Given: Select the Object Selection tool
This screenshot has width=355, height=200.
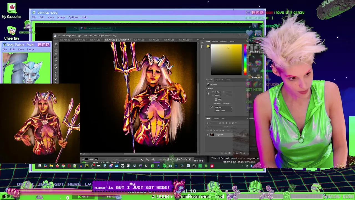Looking at the screenshot, I should (56, 54).
